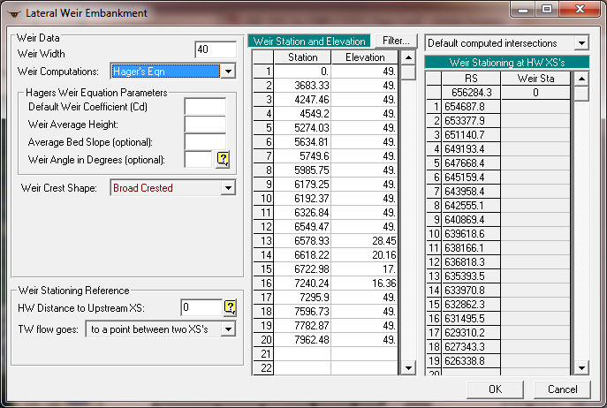
Task: Click down arrow of Weir Sta table scrollbar
Action: [x=581, y=367]
